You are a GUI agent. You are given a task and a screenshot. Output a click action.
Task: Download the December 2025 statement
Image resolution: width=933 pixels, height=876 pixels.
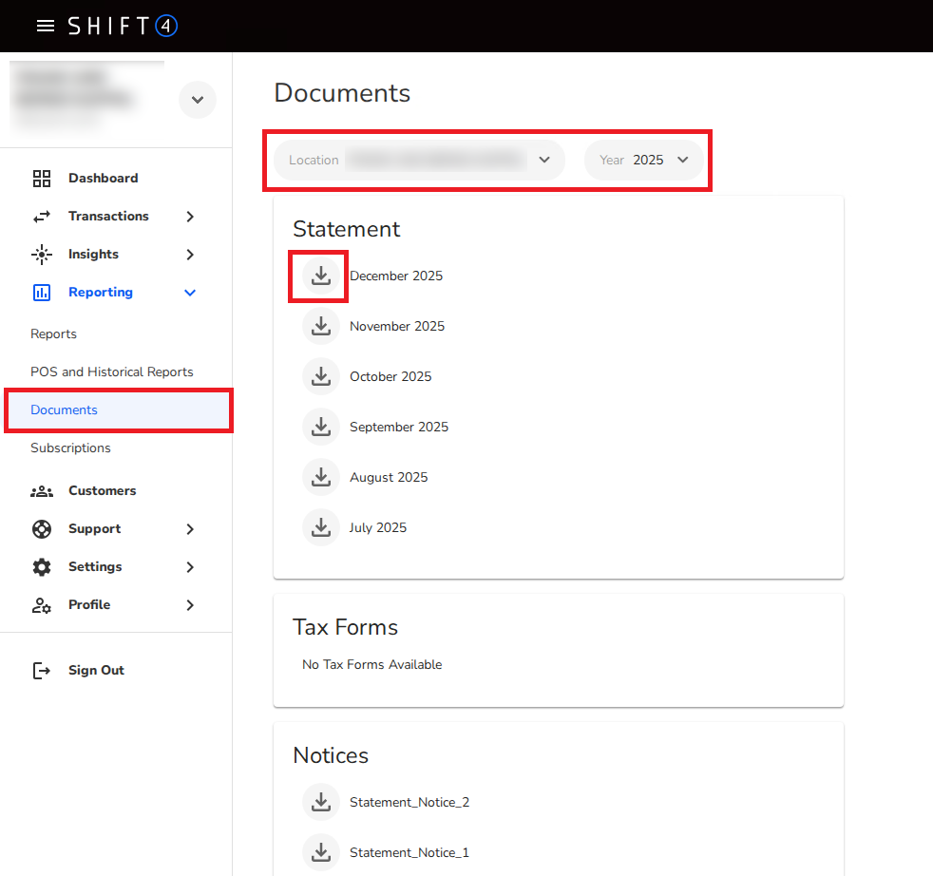(x=321, y=276)
